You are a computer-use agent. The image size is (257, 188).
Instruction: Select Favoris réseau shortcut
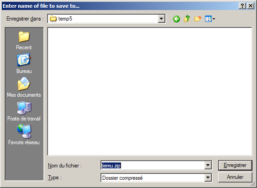(x=24, y=135)
